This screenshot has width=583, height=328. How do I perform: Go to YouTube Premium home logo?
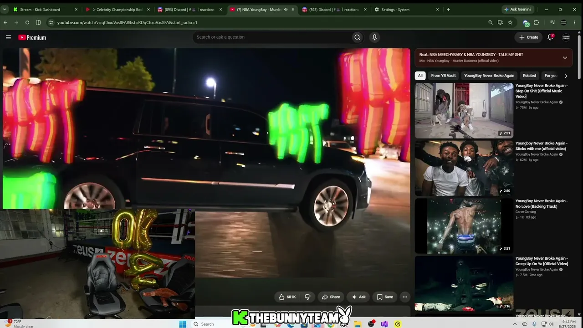(32, 37)
